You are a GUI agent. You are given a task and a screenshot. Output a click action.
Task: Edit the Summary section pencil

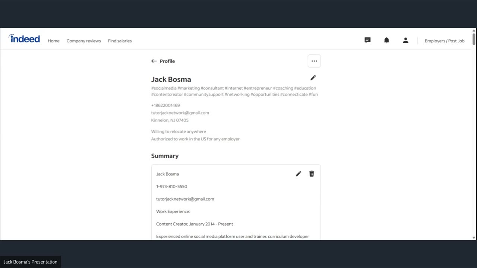[x=298, y=174]
